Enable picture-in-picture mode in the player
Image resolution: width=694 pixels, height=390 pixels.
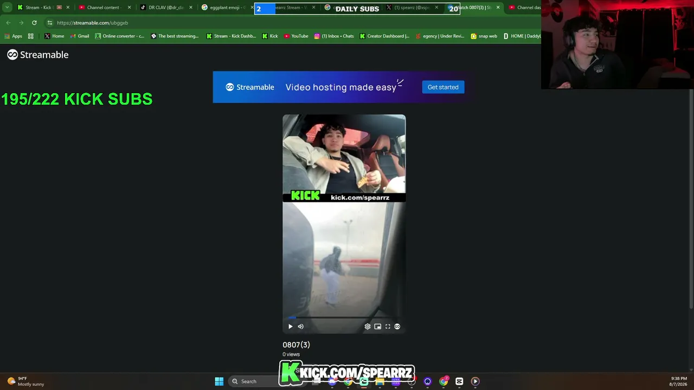pos(378,327)
